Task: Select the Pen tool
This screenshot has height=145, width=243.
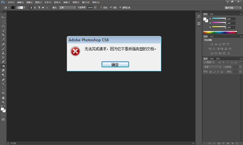Action: [3, 80]
